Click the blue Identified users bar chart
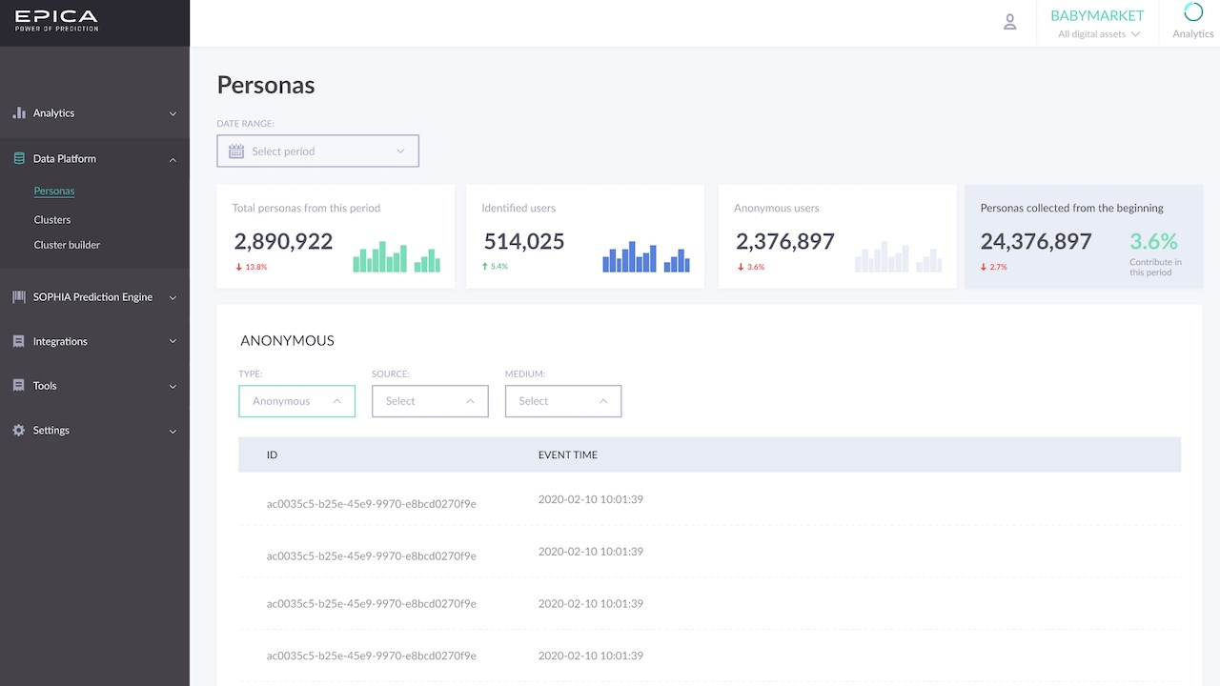This screenshot has height=686, width=1220. click(x=646, y=259)
